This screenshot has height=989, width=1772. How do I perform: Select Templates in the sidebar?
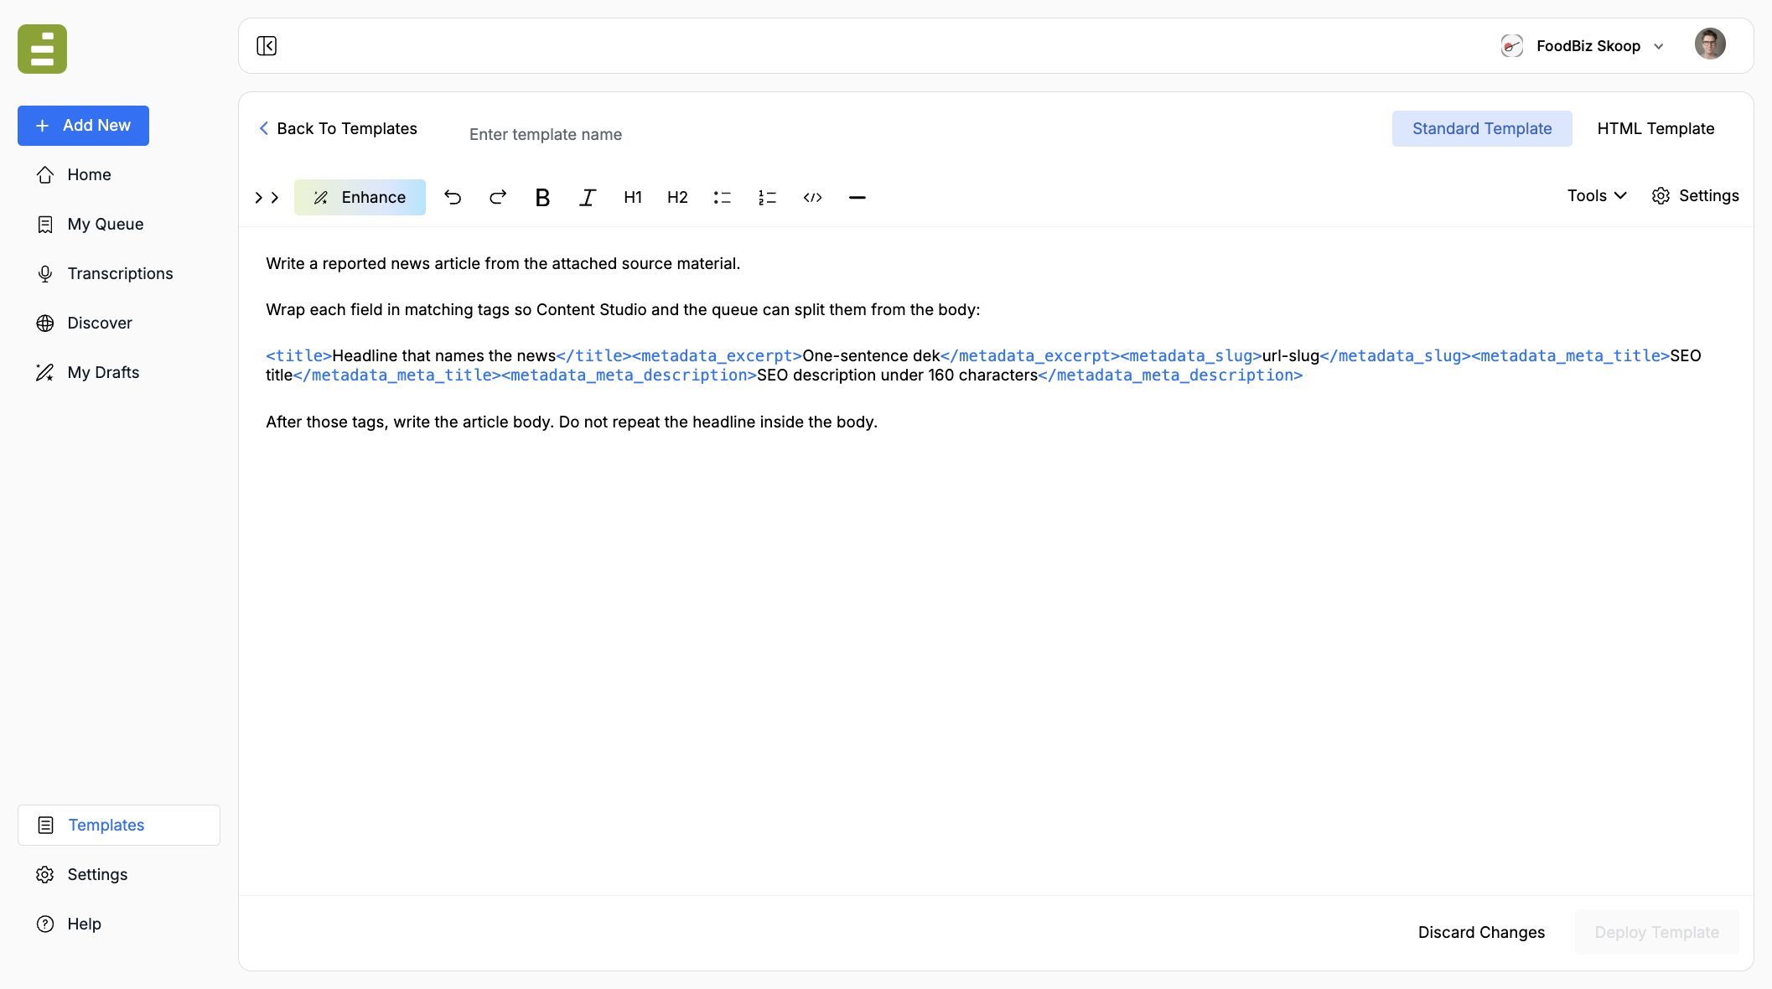[119, 825]
